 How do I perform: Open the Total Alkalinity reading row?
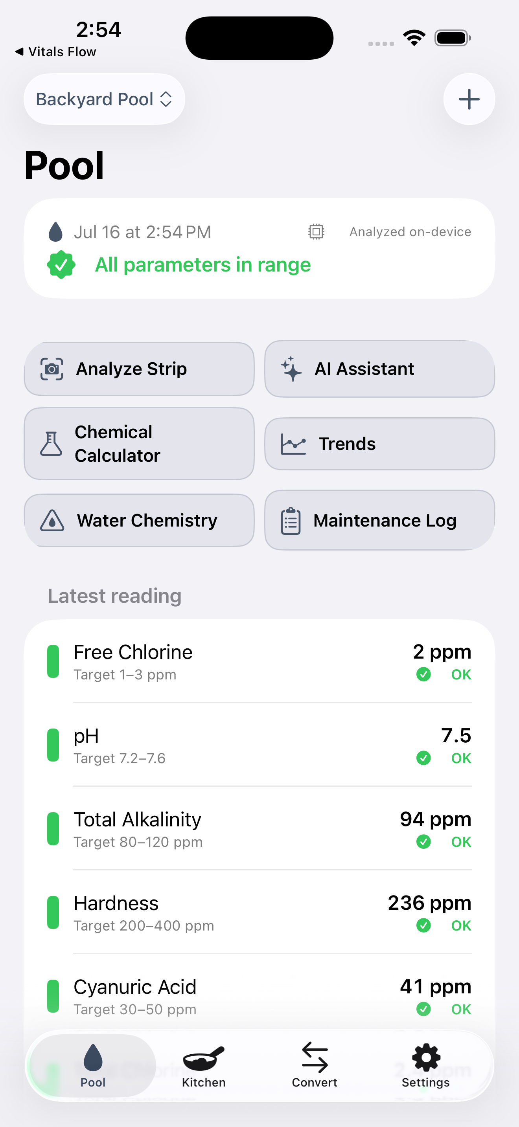[x=259, y=829]
